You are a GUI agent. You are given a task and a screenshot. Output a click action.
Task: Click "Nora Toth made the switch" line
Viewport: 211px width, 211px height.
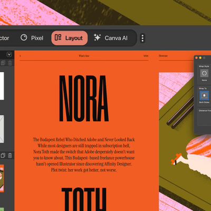point(84,151)
